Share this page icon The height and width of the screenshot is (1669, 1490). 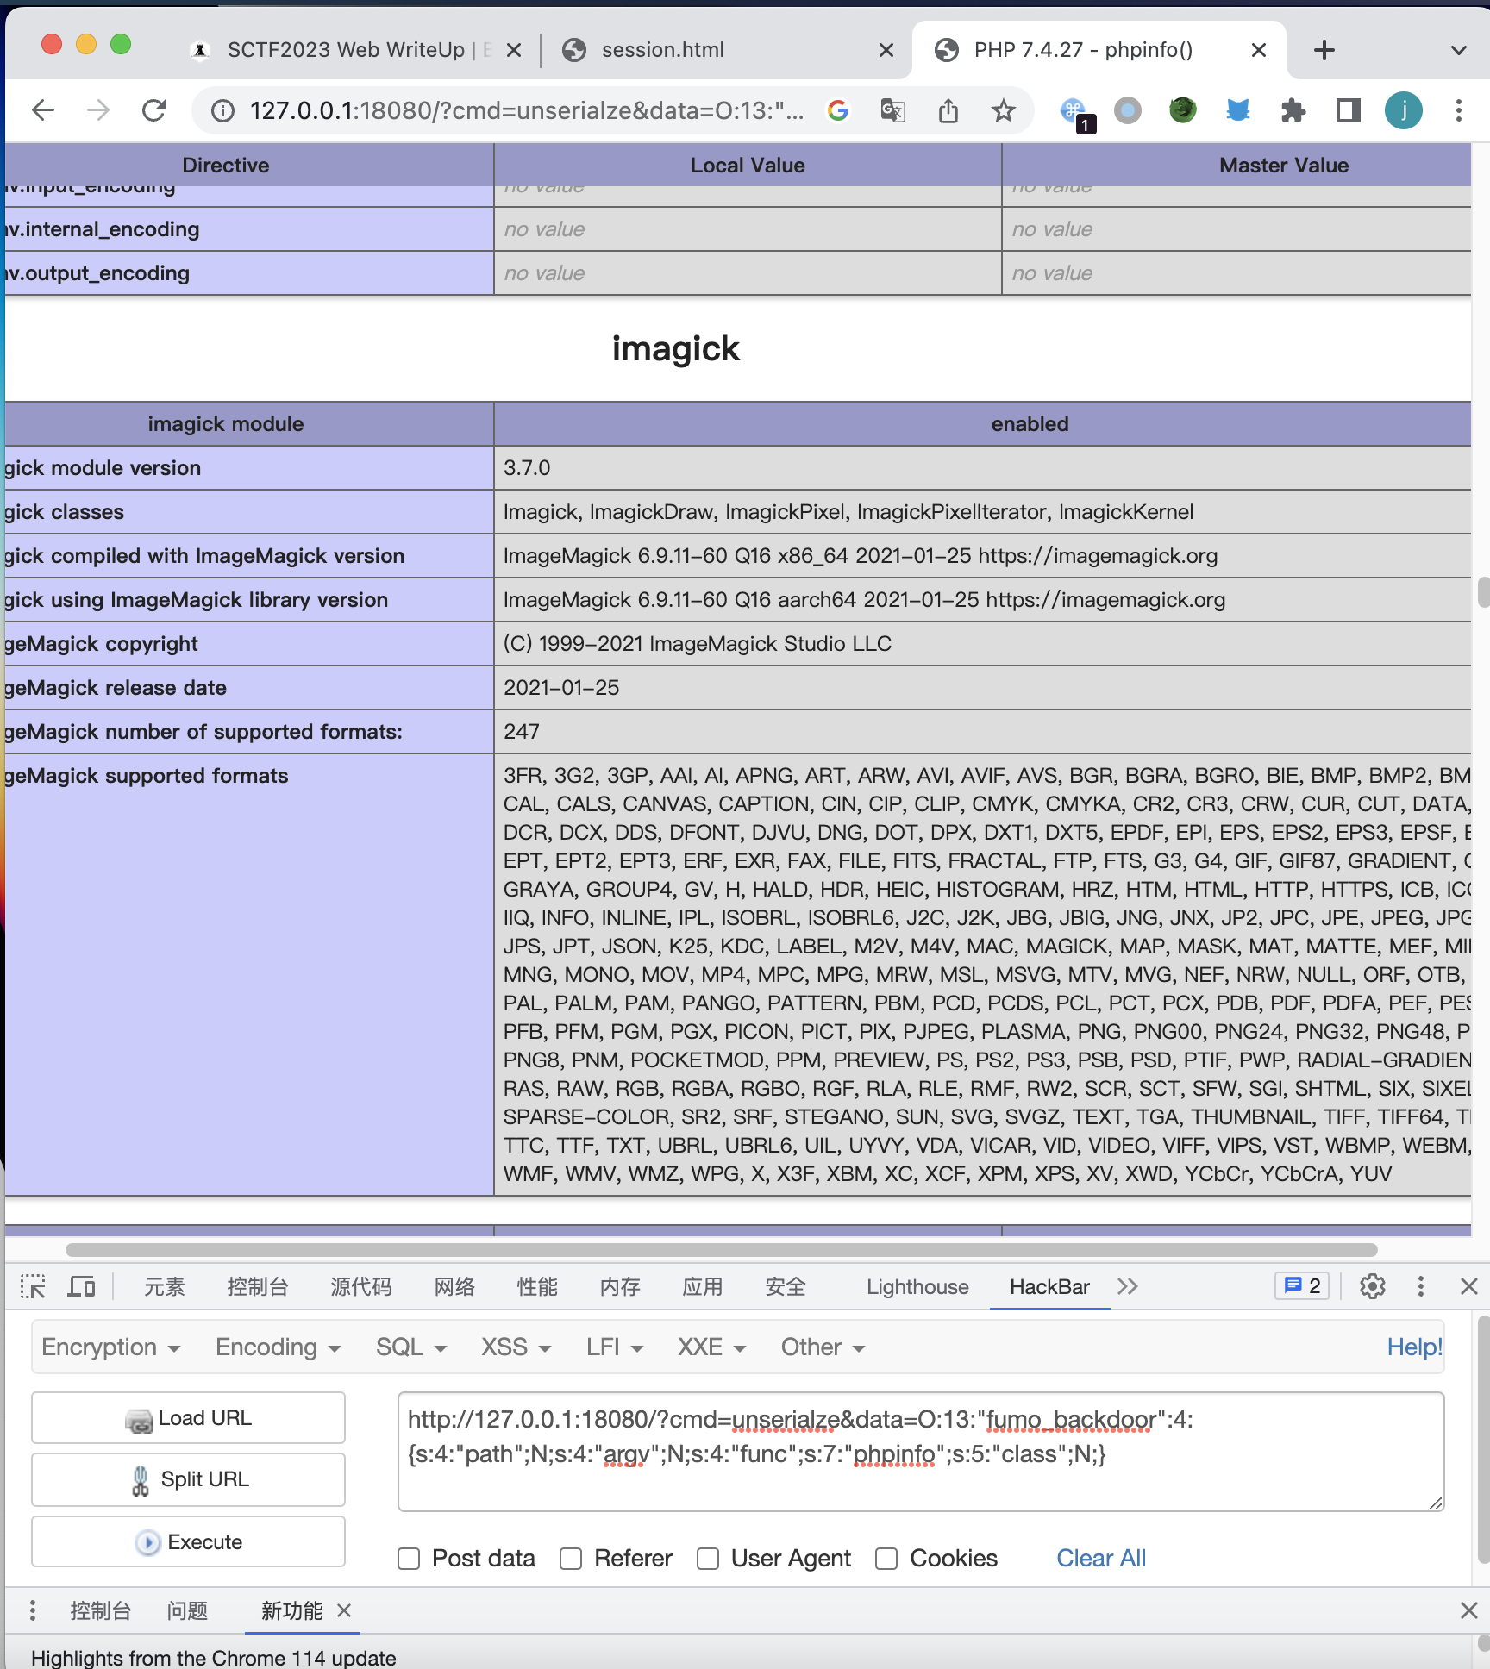click(x=948, y=110)
